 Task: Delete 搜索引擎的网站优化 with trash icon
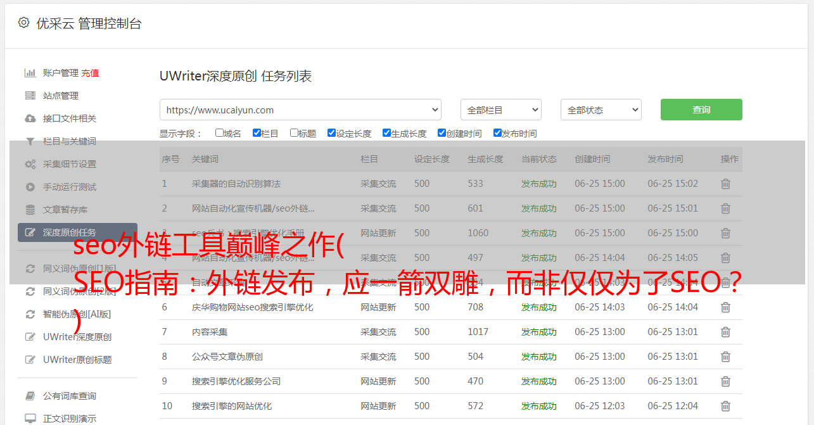(725, 406)
